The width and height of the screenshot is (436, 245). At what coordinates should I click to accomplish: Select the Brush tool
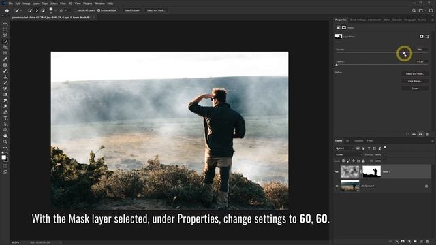pyautogui.click(x=5, y=71)
